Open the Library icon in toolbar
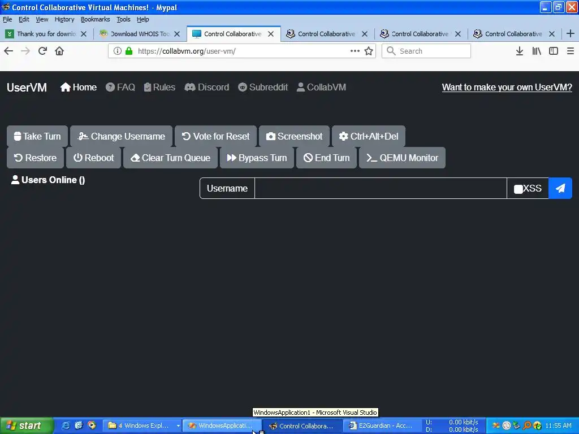 (537, 51)
